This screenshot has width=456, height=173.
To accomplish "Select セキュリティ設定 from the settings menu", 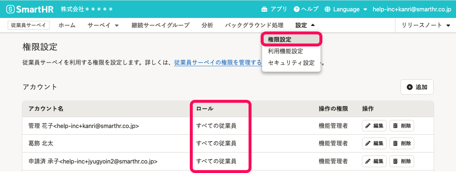I will point(291,63).
